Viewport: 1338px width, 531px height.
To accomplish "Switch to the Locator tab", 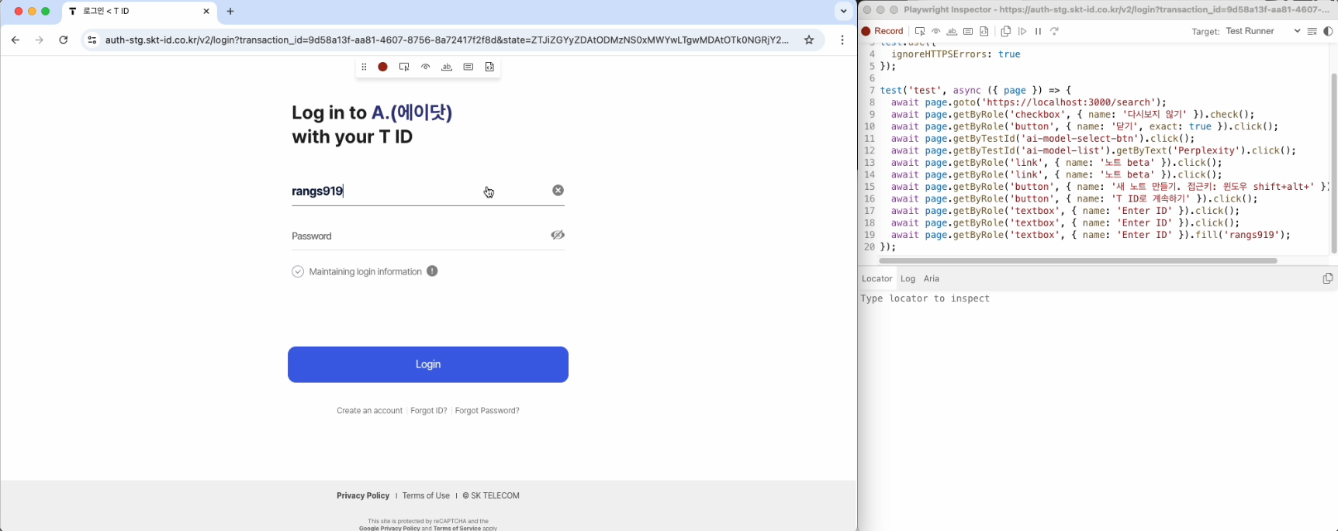I will (x=877, y=279).
